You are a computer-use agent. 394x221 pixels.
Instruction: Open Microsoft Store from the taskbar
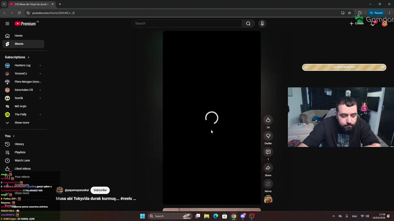225,216
